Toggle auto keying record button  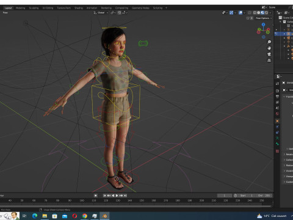tap(96, 196)
